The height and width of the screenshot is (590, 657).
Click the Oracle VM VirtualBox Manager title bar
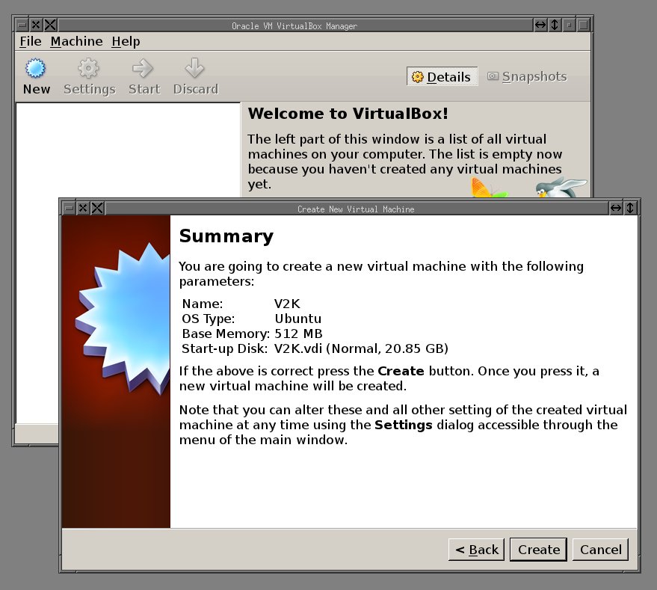(294, 25)
